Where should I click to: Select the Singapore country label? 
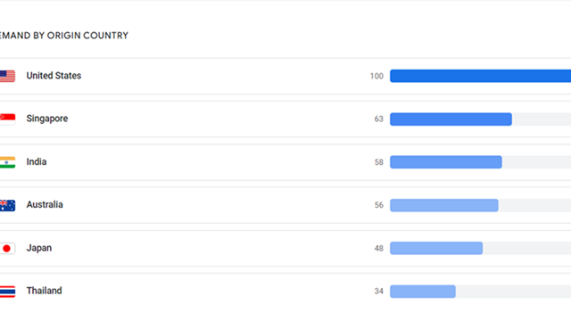point(47,119)
